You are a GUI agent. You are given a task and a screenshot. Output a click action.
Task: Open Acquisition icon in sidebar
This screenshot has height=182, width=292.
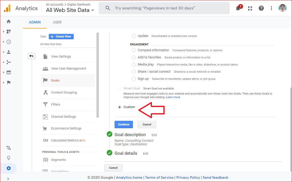9,62
